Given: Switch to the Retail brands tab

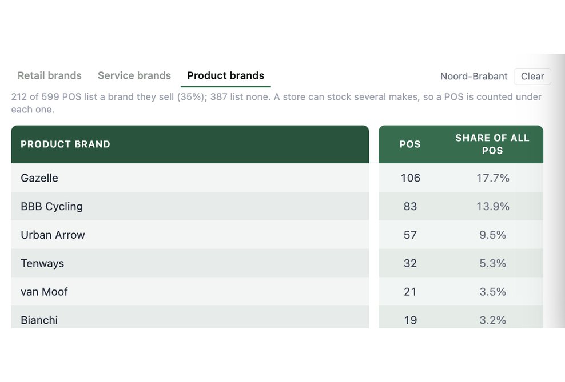Looking at the screenshot, I should point(49,75).
